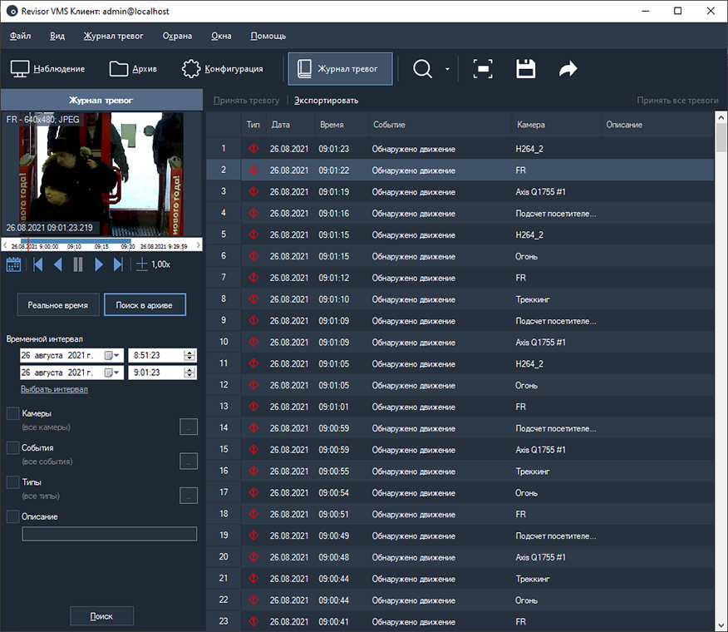This screenshot has width=728, height=632.
Task: Click the Выбрать интервал link
Action: tap(54, 388)
